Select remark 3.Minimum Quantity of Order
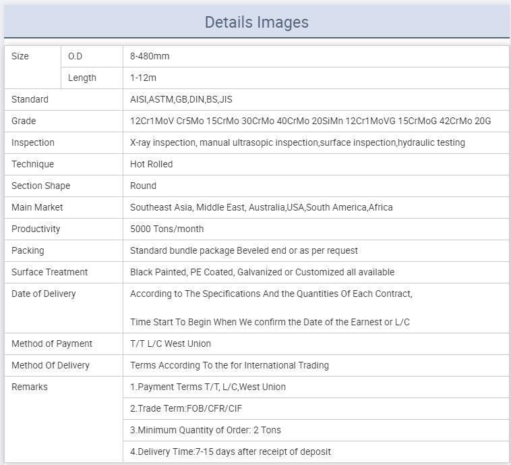The width and height of the screenshot is (511, 465). 206,430
